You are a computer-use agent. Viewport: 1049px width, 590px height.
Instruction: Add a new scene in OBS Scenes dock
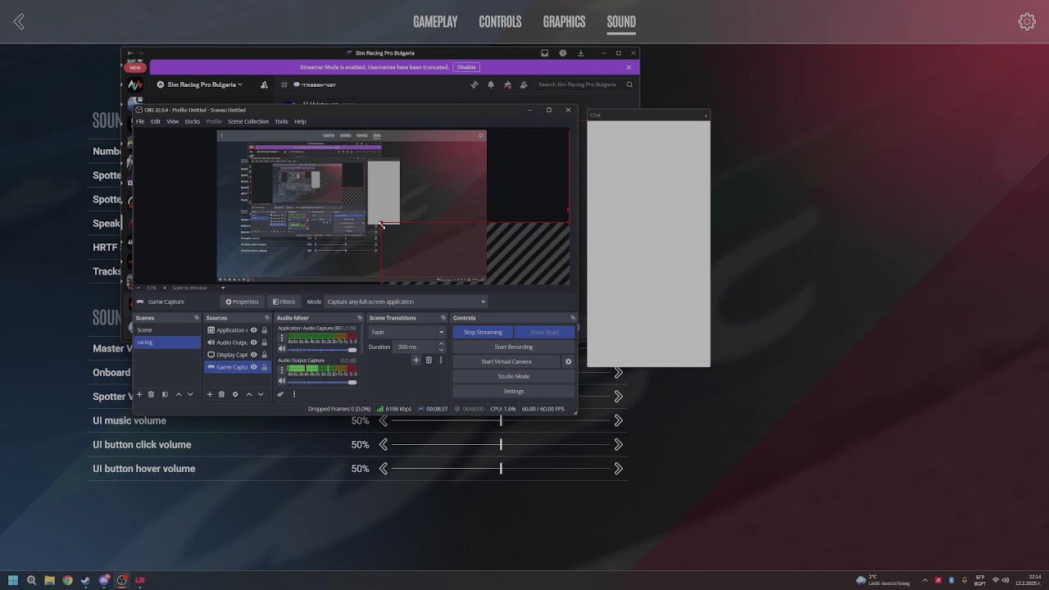(x=139, y=394)
